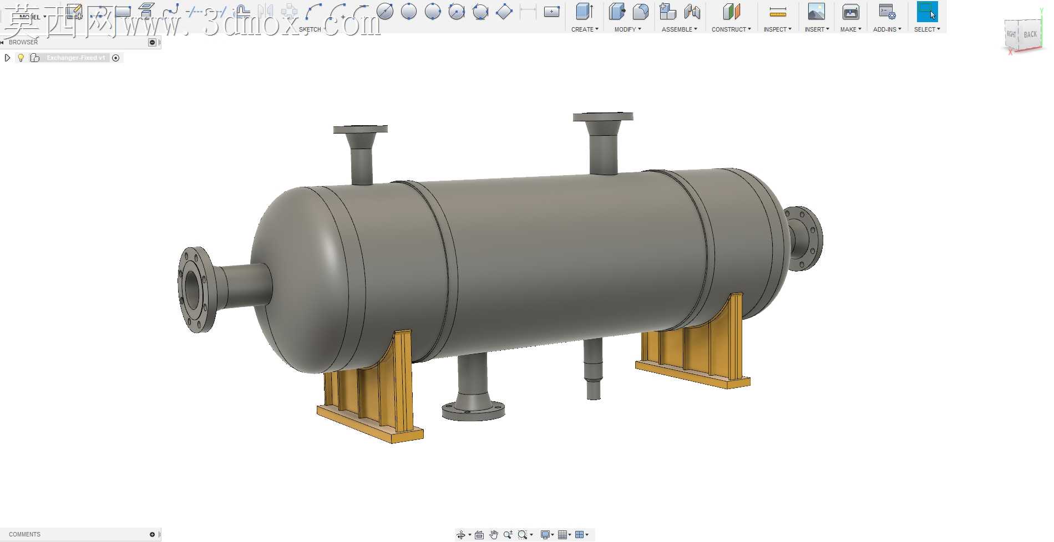Open Display Settings monitor icon
This screenshot has width=1054, height=542.
(545, 535)
